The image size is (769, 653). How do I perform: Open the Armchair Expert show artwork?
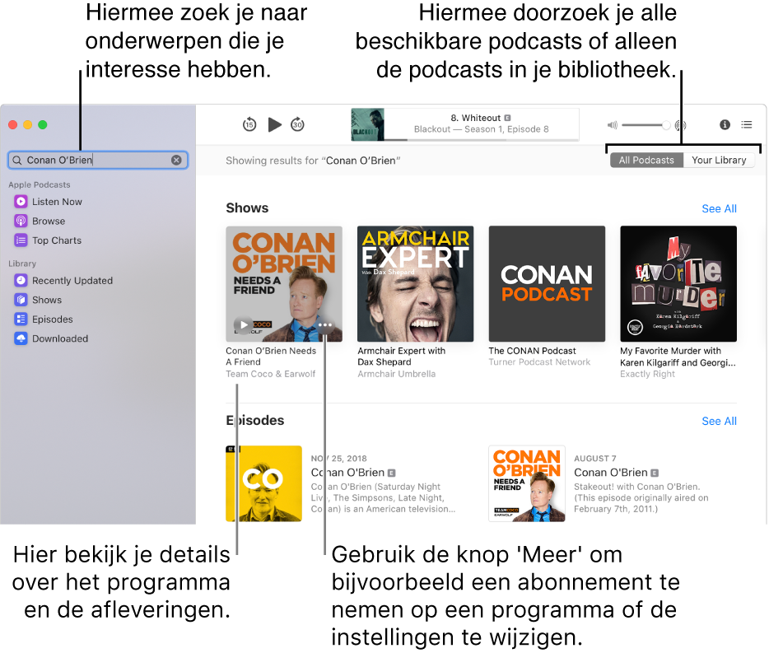416,283
